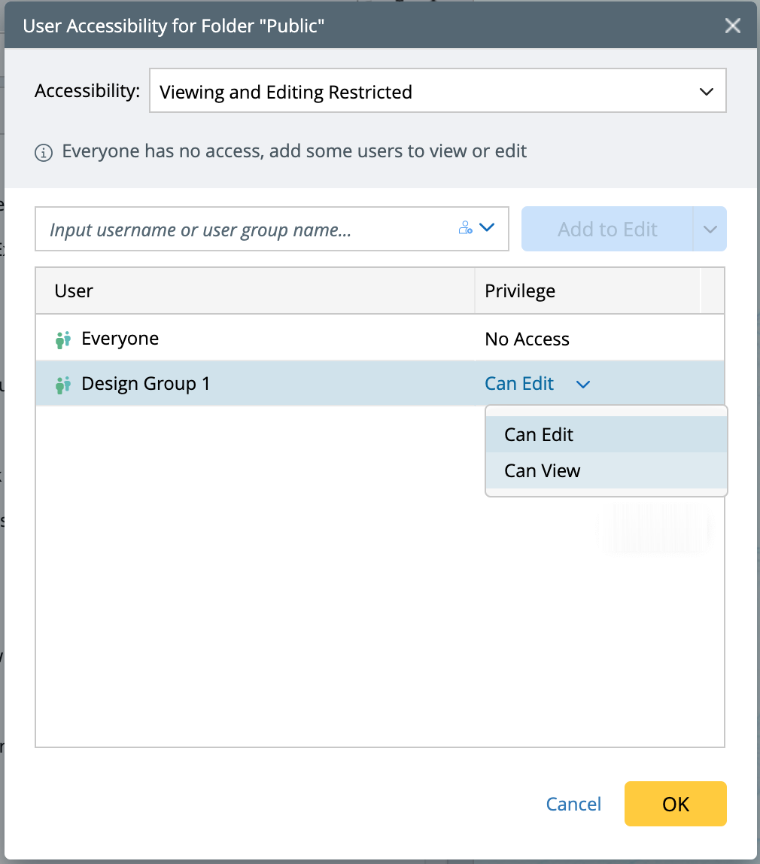Open the arrow next to Add to Edit
This screenshot has height=864, width=760.
[710, 229]
